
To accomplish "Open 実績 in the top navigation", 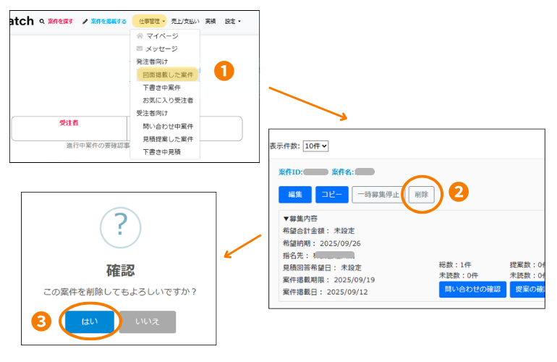I will (x=211, y=21).
